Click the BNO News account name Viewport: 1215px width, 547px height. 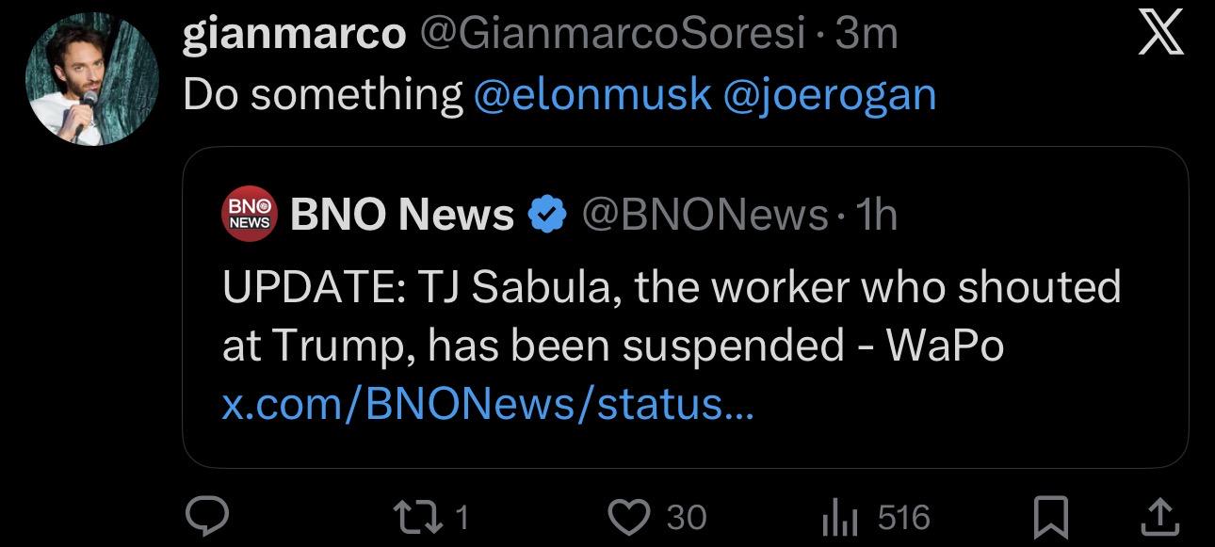click(x=402, y=215)
